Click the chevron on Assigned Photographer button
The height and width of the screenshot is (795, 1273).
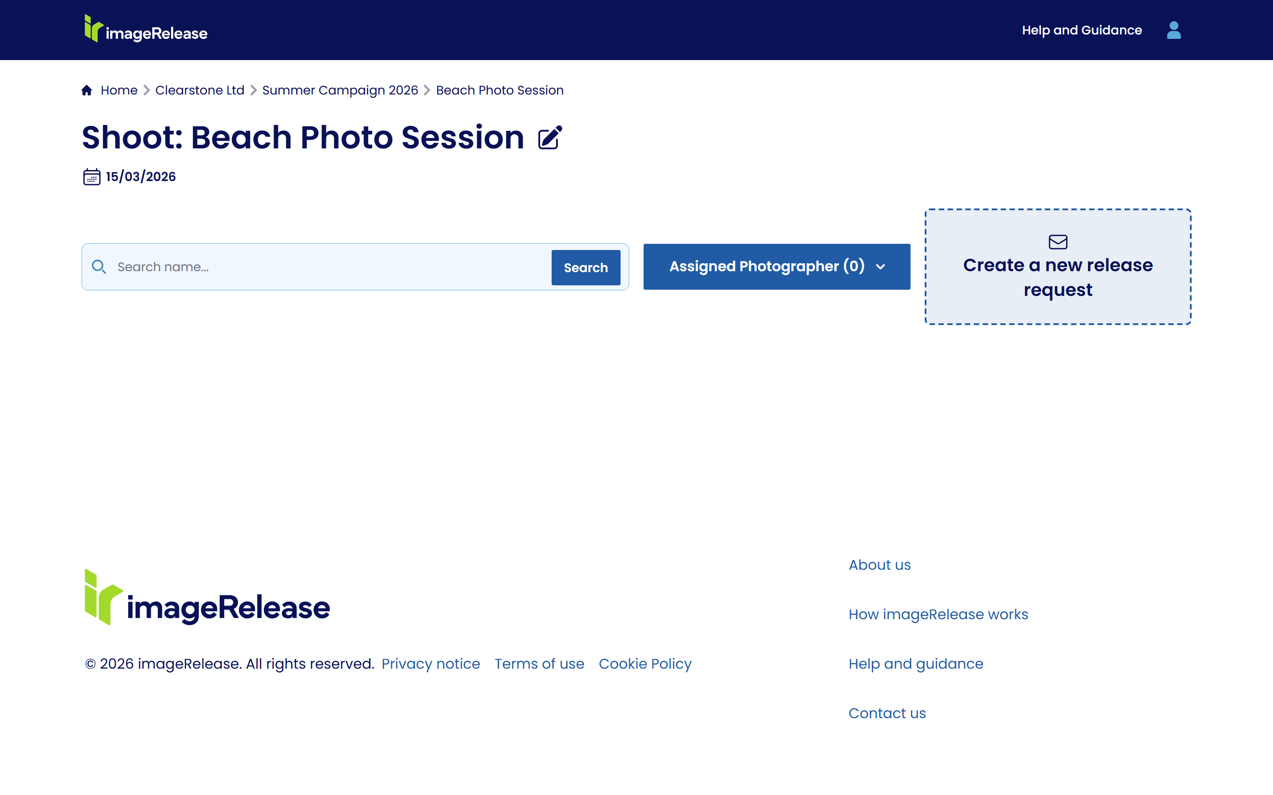pos(880,267)
